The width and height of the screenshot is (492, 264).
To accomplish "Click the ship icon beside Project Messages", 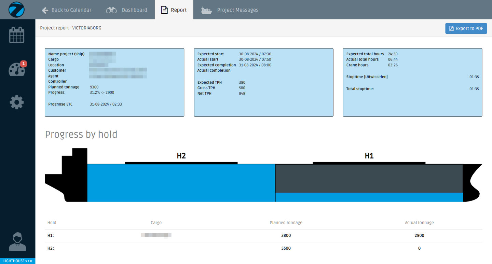I will point(206,10).
